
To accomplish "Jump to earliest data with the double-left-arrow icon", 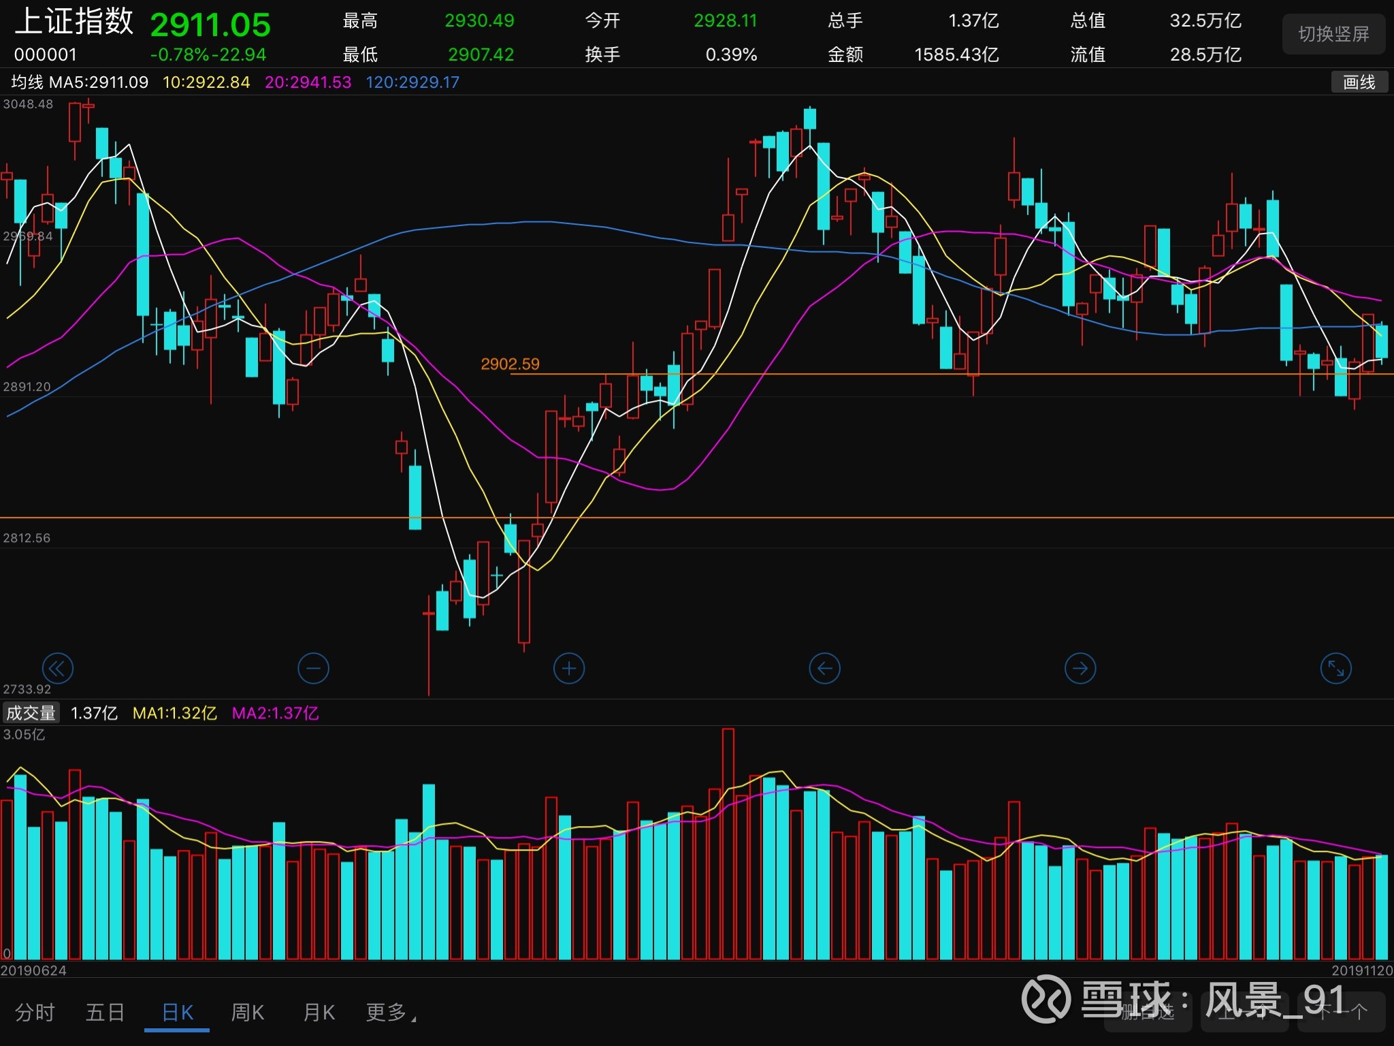I will 57,669.
